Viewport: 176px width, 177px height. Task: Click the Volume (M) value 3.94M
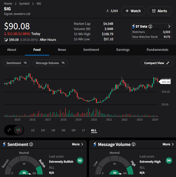(109, 29)
